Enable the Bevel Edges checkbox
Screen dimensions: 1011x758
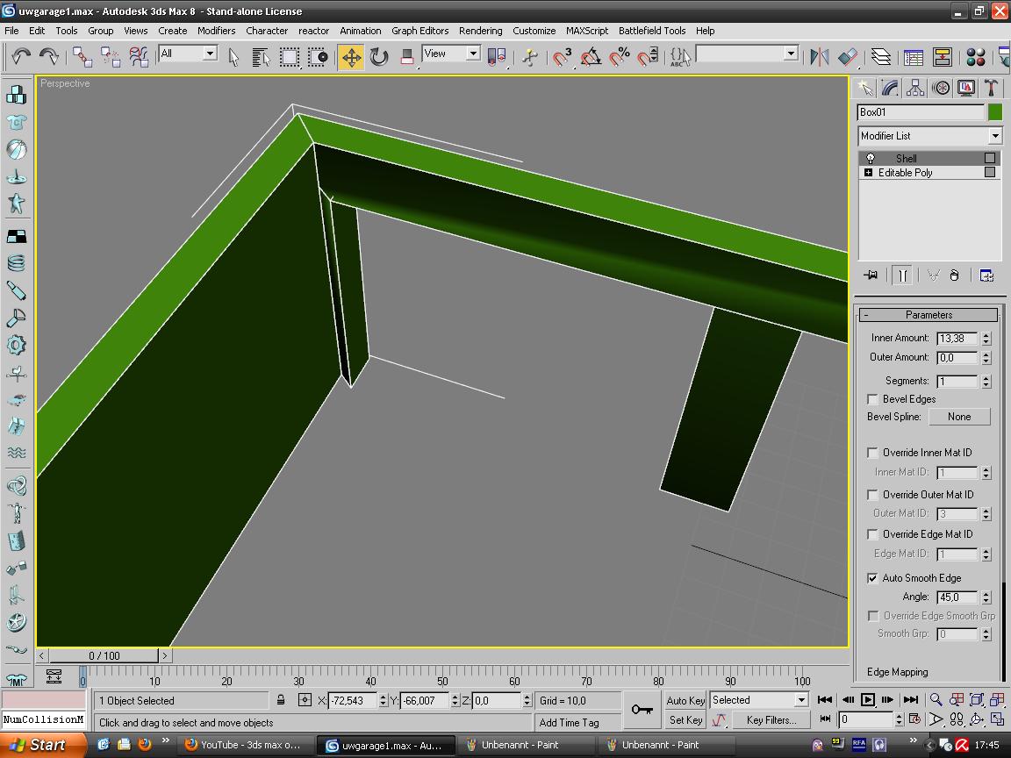click(x=872, y=399)
